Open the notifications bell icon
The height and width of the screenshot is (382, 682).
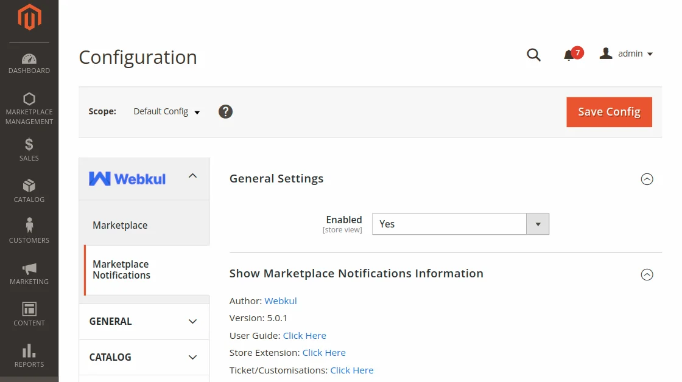pos(569,55)
